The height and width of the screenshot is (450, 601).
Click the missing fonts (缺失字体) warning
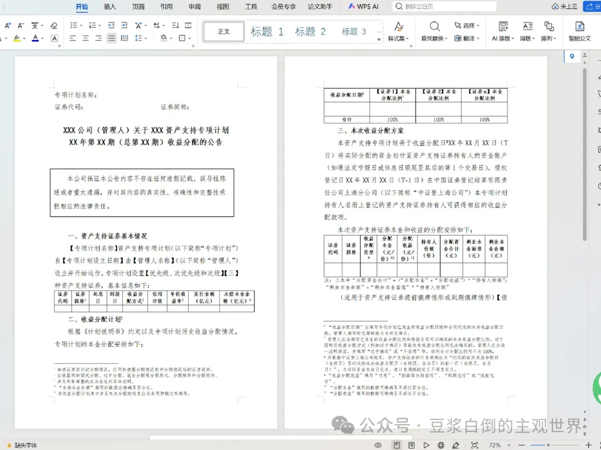22,445
